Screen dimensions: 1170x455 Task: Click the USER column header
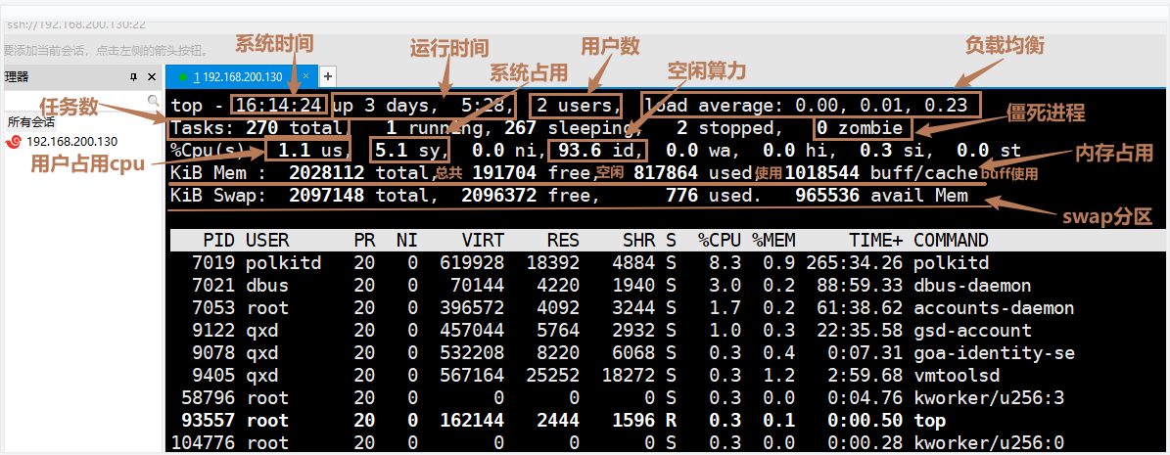(x=267, y=240)
